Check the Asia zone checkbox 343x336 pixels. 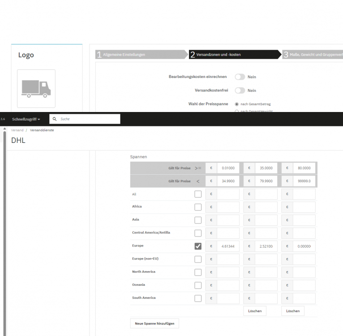pos(198,220)
